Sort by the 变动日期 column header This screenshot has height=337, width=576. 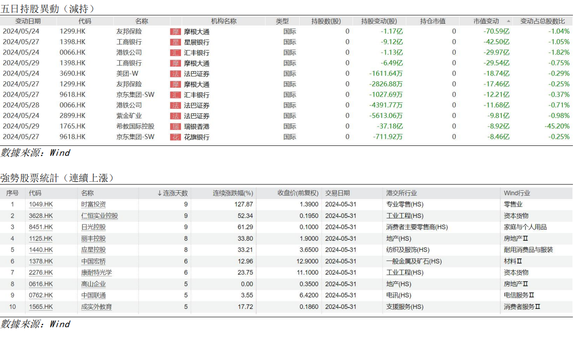click(x=28, y=21)
